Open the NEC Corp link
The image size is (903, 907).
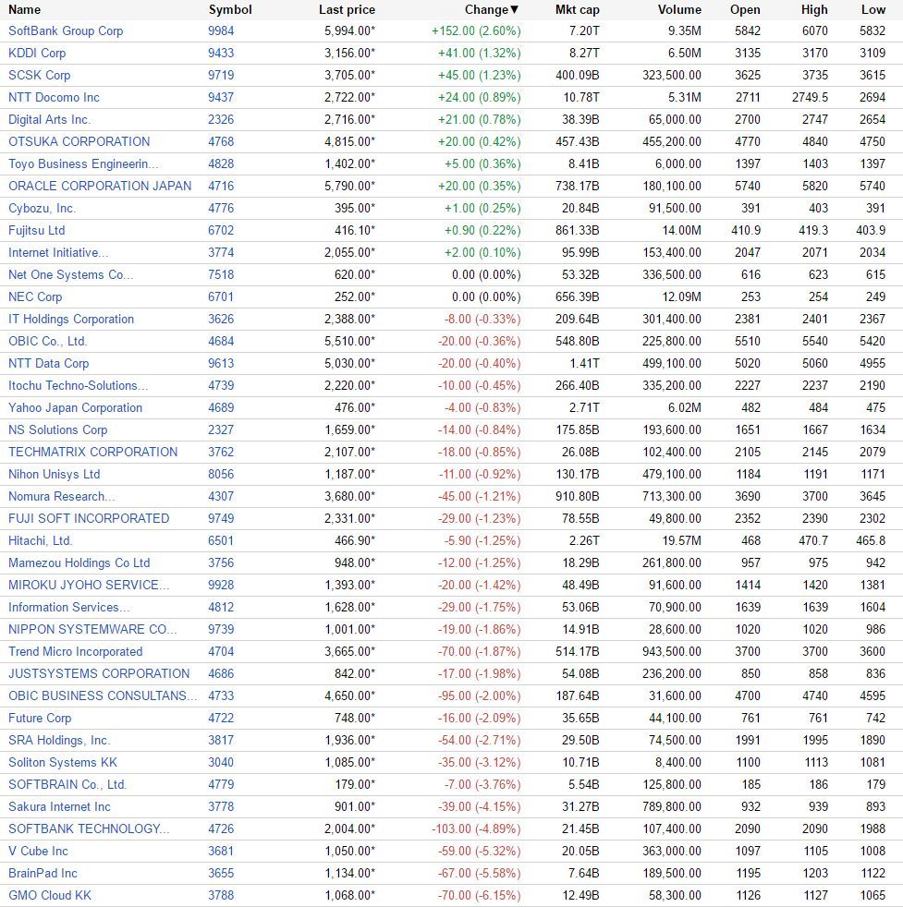coord(35,297)
